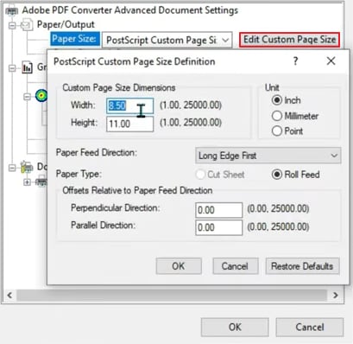The image size is (353, 344).
Task: Collapse the Paper/Output tree node
Action: pyautogui.click(x=12, y=25)
